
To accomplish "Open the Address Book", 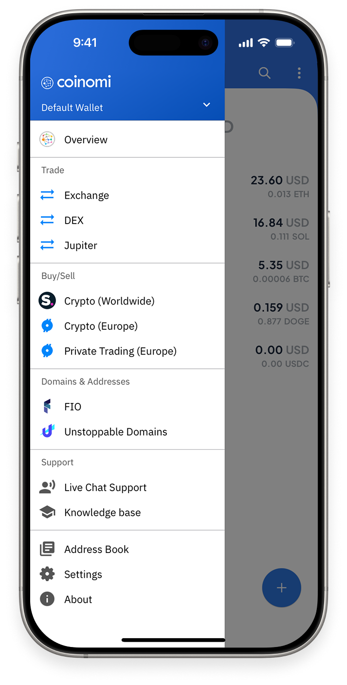I will coord(96,549).
